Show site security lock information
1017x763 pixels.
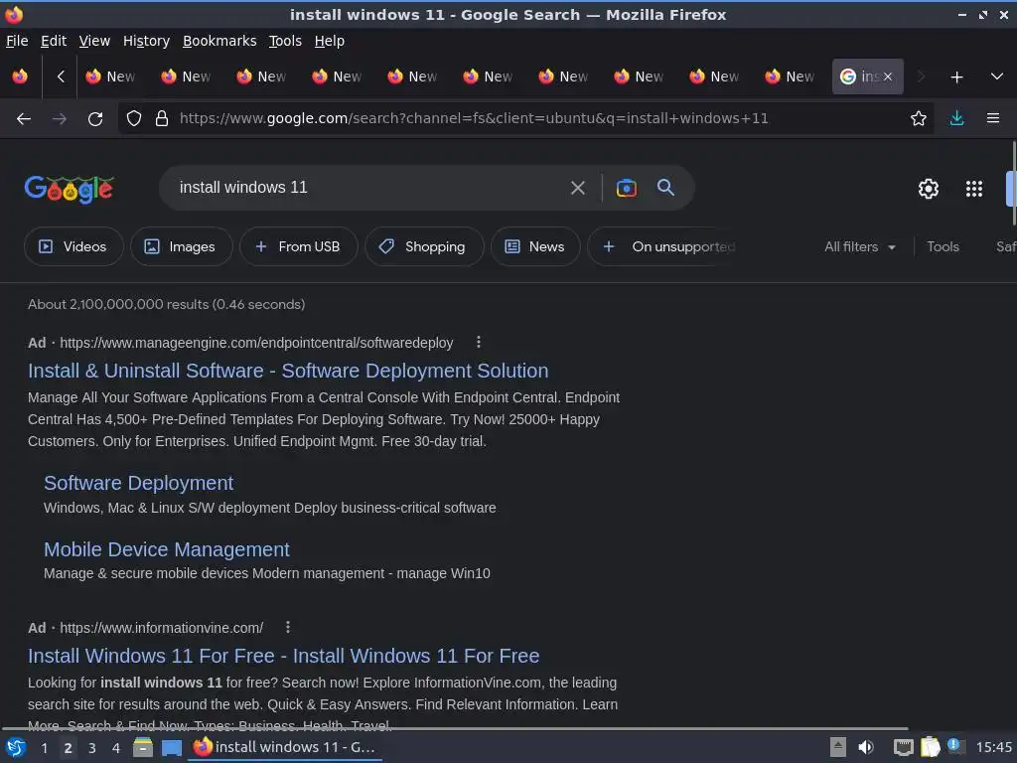click(162, 118)
